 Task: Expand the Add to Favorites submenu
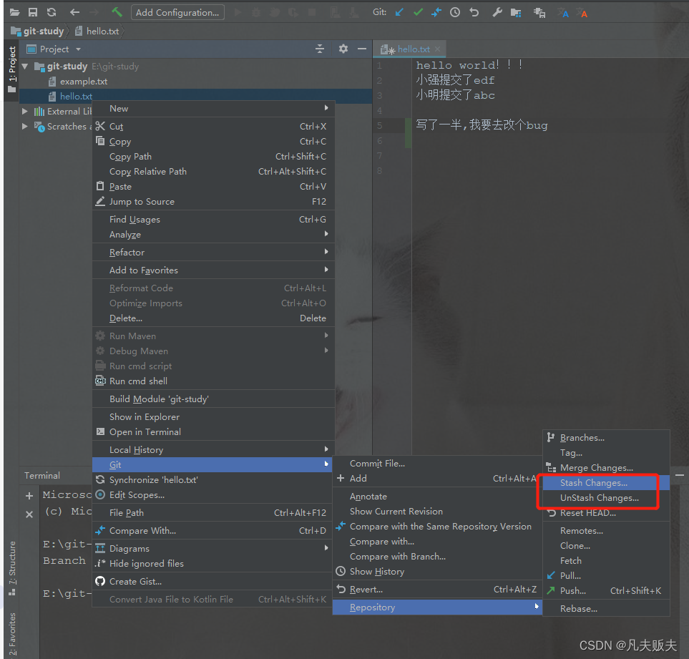click(213, 270)
